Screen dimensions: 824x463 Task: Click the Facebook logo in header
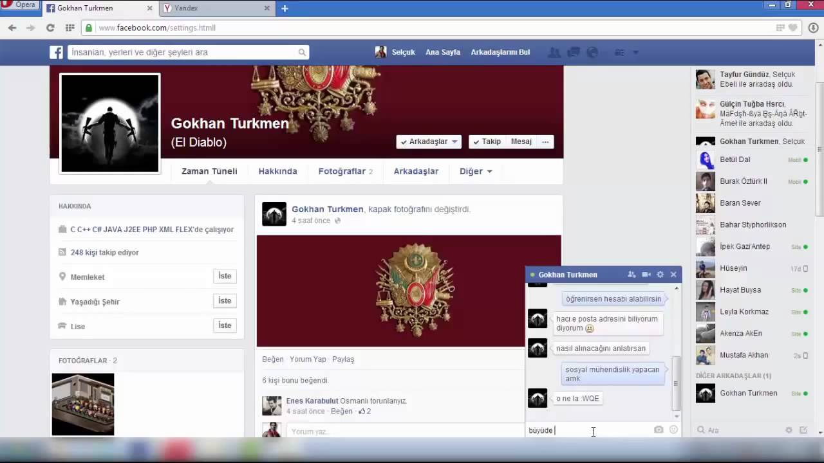pos(57,52)
